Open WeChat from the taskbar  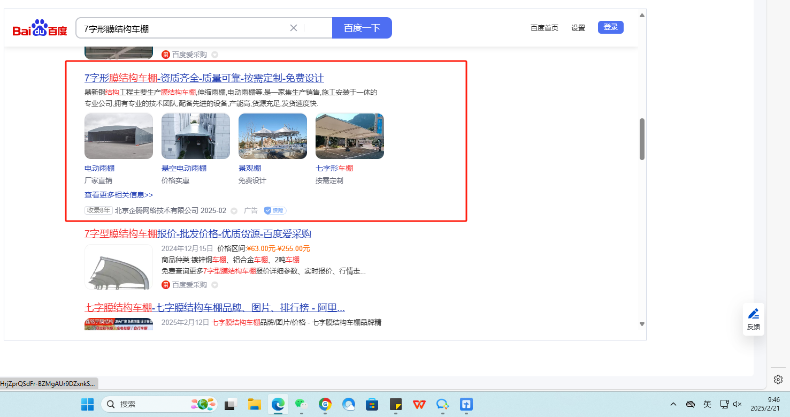302,404
